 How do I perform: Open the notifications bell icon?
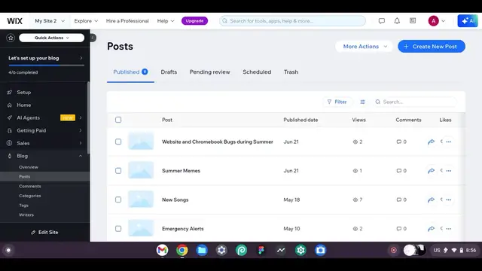pyautogui.click(x=397, y=21)
